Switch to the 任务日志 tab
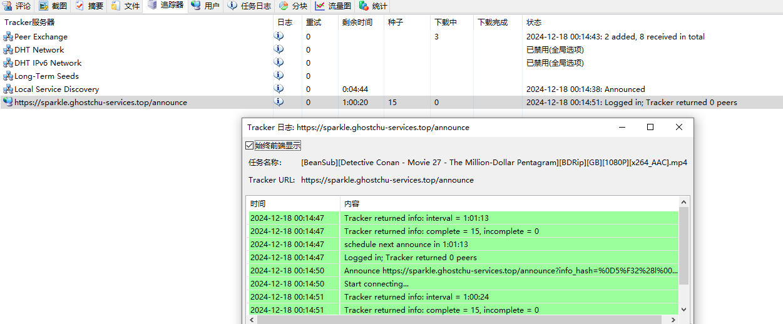The height and width of the screenshot is (324, 783). 249,6
